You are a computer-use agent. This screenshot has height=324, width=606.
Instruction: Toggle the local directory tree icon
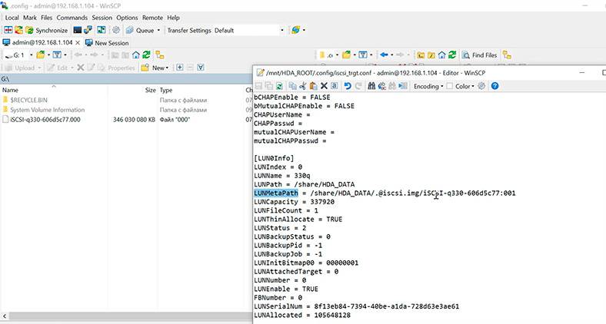click(x=160, y=55)
